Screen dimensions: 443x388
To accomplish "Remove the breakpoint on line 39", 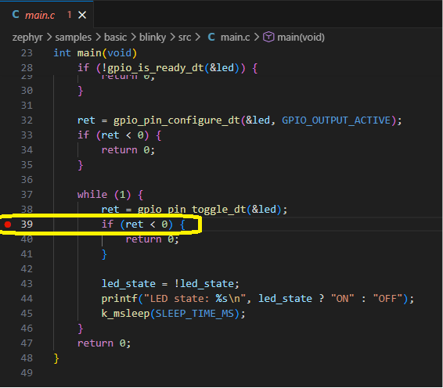I will [x=8, y=225].
